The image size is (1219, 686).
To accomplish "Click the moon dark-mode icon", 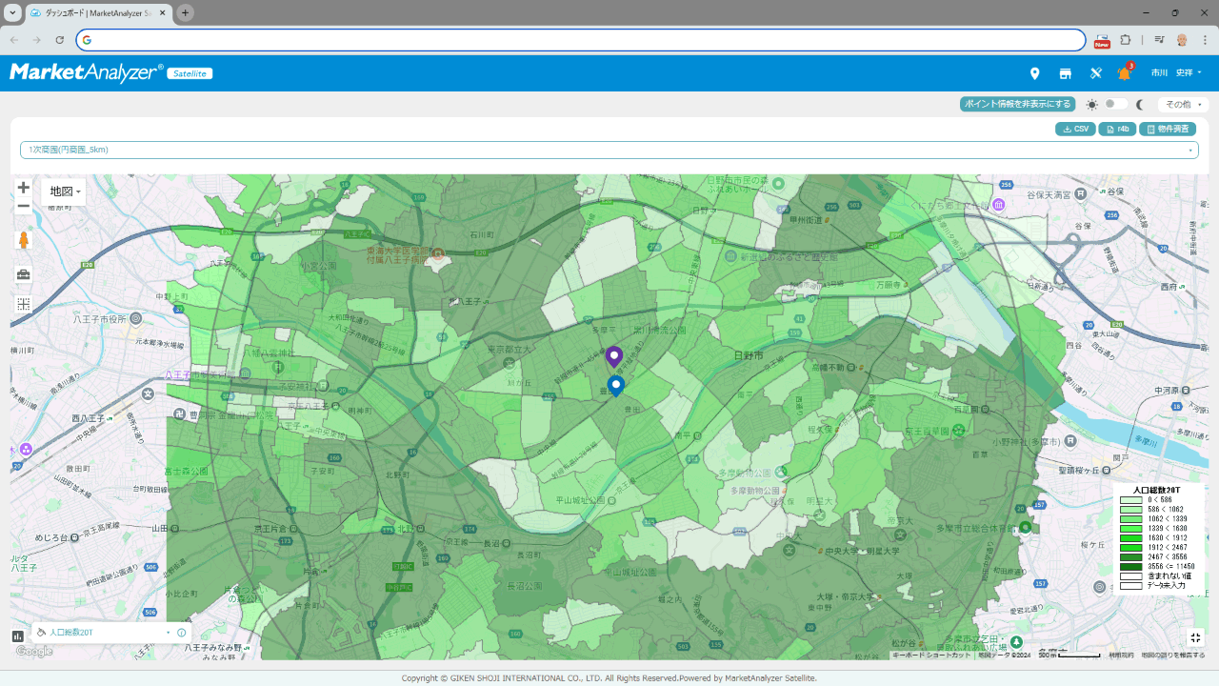I will pyautogui.click(x=1140, y=105).
